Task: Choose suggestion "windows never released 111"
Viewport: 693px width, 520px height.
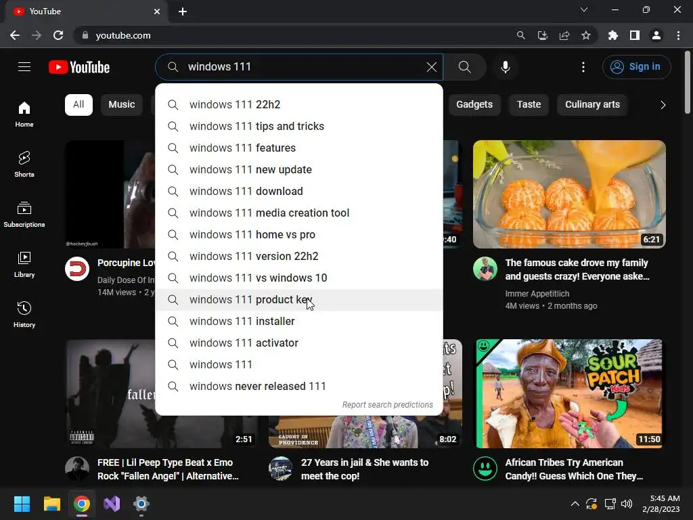Action: pos(299,387)
